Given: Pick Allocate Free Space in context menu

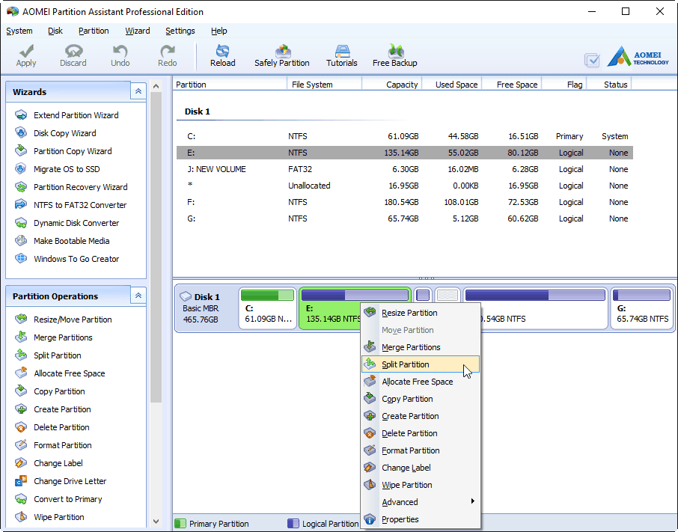Looking at the screenshot, I should [x=421, y=382].
